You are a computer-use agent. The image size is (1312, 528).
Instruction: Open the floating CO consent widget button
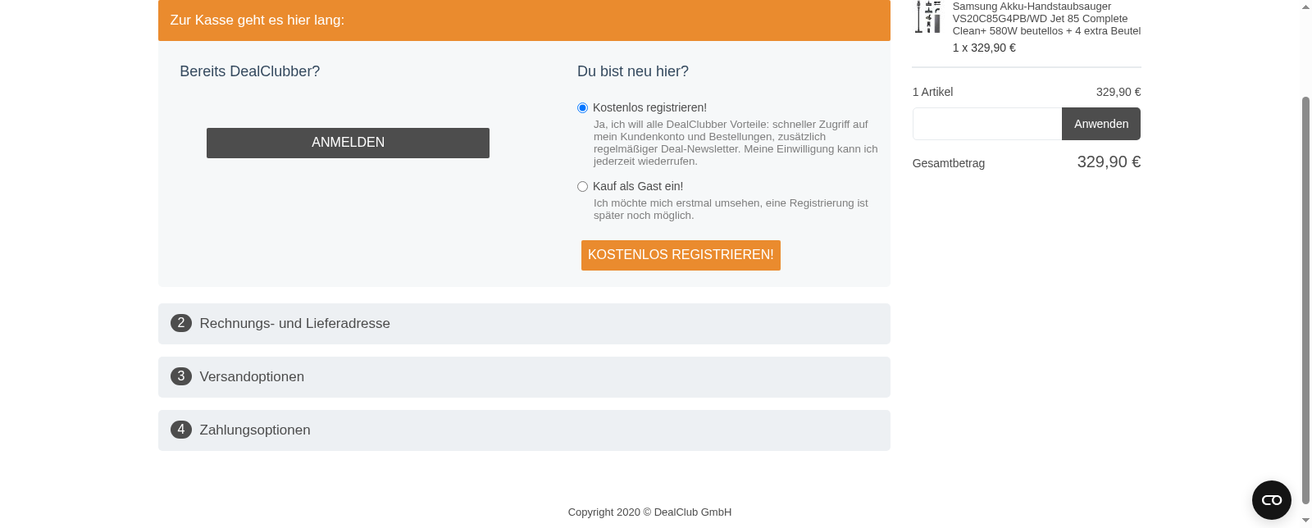point(1270,499)
